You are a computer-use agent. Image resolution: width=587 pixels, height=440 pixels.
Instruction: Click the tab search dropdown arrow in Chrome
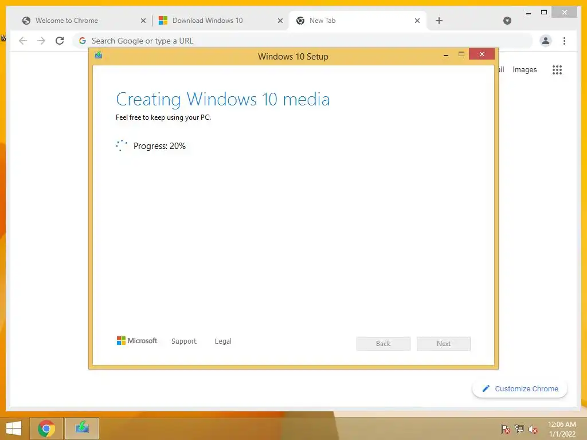507,21
